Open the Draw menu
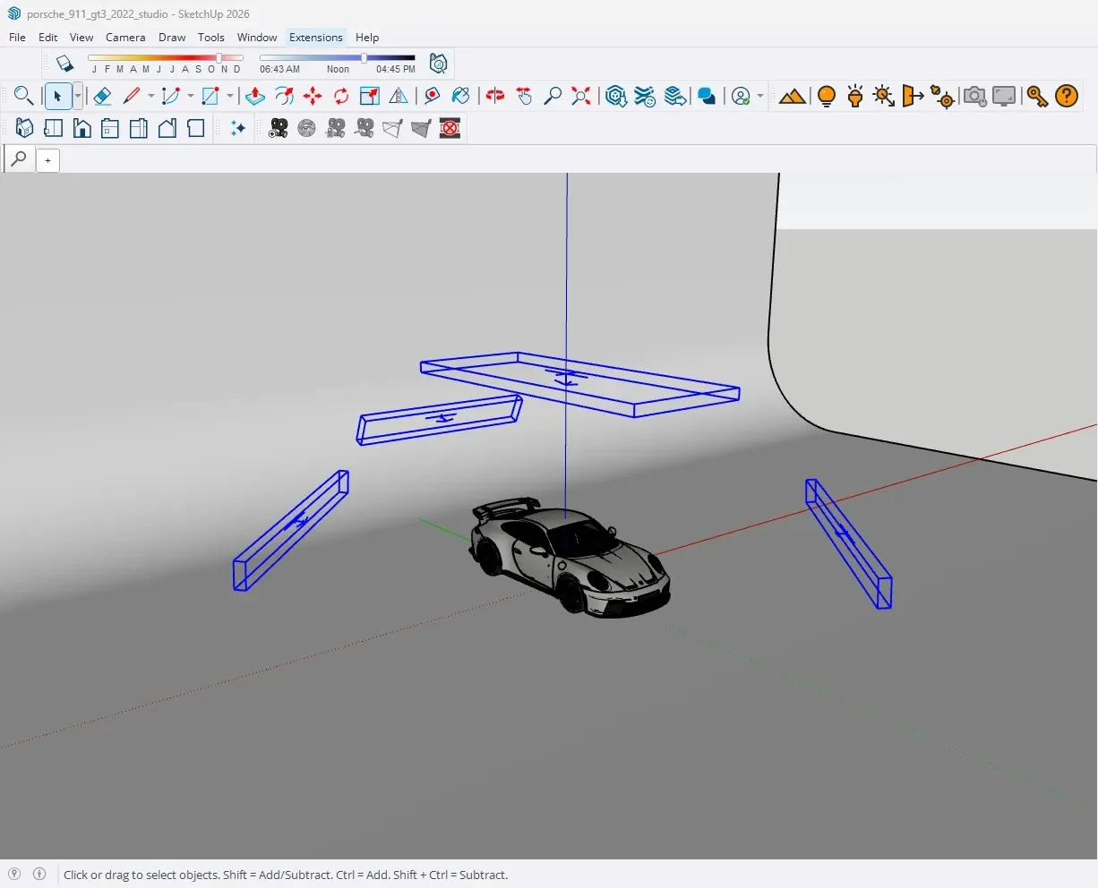Image resolution: width=1098 pixels, height=888 pixels. click(x=172, y=38)
